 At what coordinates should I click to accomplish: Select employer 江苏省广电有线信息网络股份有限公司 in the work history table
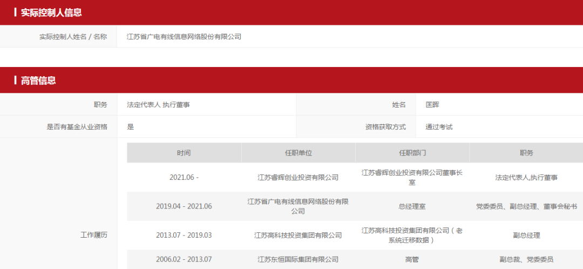point(298,206)
